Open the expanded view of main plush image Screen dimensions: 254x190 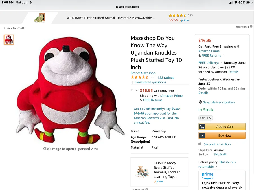71,90
